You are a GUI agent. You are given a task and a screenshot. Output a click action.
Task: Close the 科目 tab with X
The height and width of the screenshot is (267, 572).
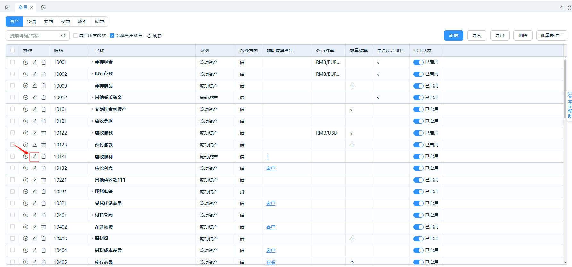tap(32, 7)
